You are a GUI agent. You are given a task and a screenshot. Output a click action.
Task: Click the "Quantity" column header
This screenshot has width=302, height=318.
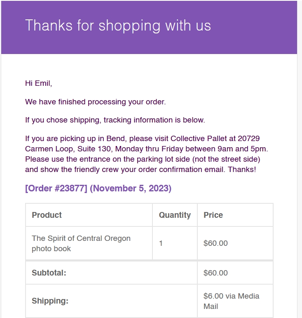coord(175,215)
